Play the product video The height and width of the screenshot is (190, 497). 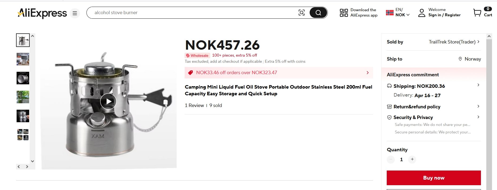pyautogui.click(x=108, y=101)
